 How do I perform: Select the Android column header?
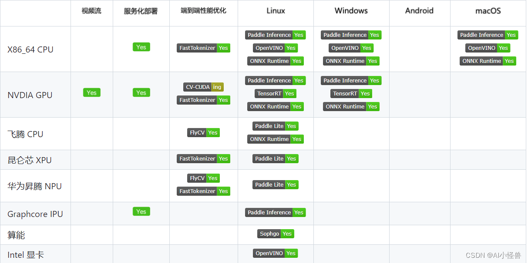click(419, 10)
